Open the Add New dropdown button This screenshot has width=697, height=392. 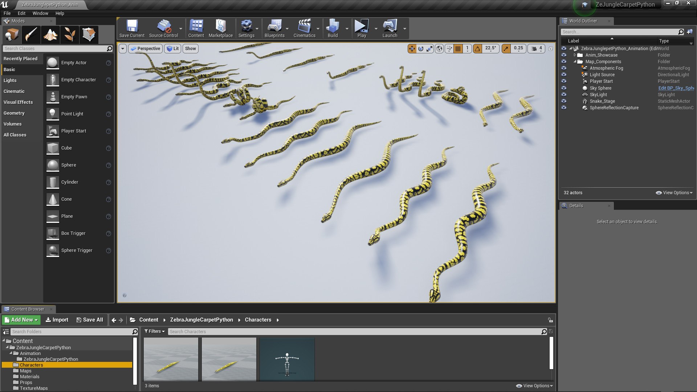pyautogui.click(x=21, y=320)
